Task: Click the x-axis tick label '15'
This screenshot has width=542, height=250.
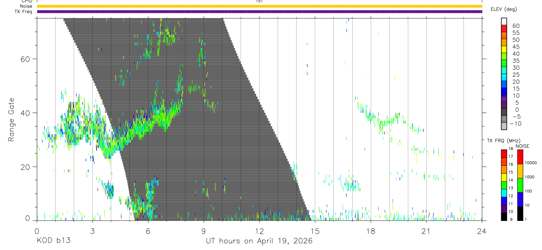Action: (315, 231)
